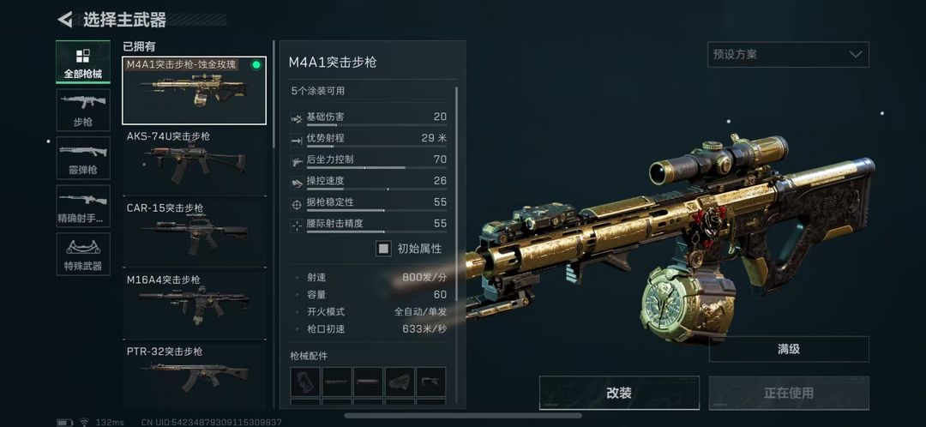Expand the 预设方案 dropdown

point(788,54)
